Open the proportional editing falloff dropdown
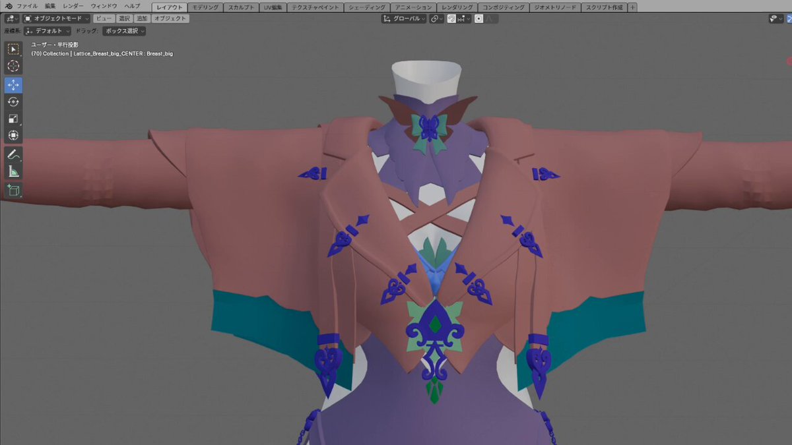The height and width of the screenshot is (445, 792). pos(491,19)
